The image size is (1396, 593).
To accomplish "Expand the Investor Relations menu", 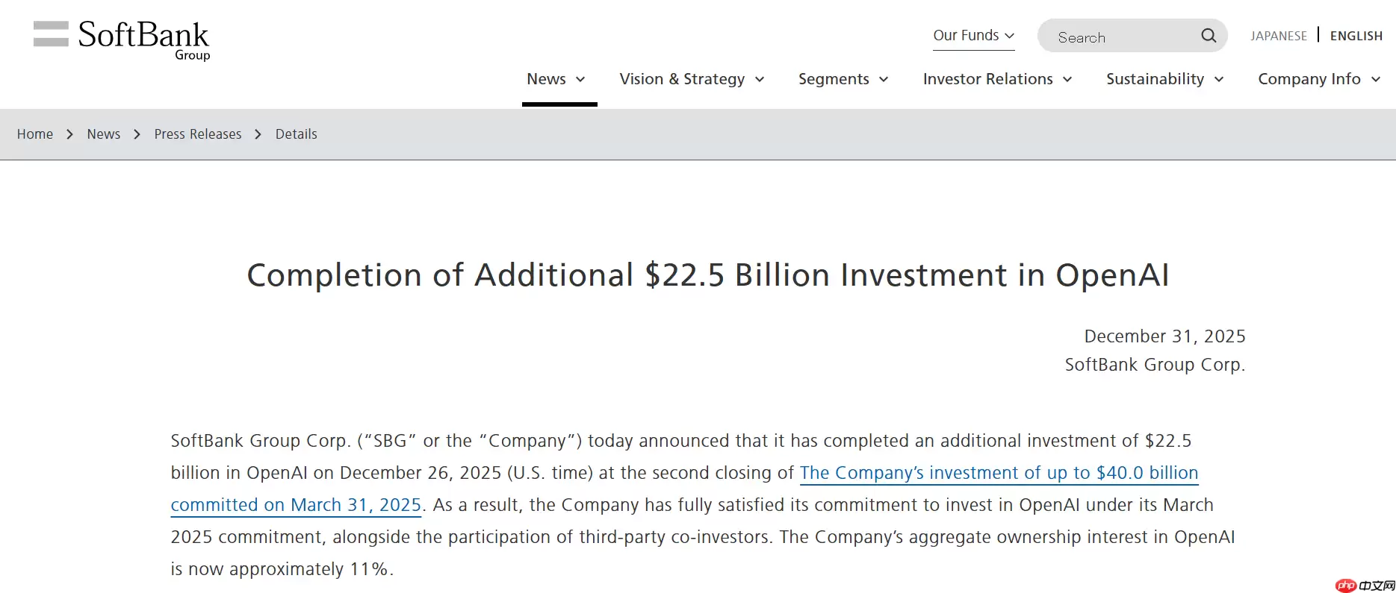I will click(997, 79).
